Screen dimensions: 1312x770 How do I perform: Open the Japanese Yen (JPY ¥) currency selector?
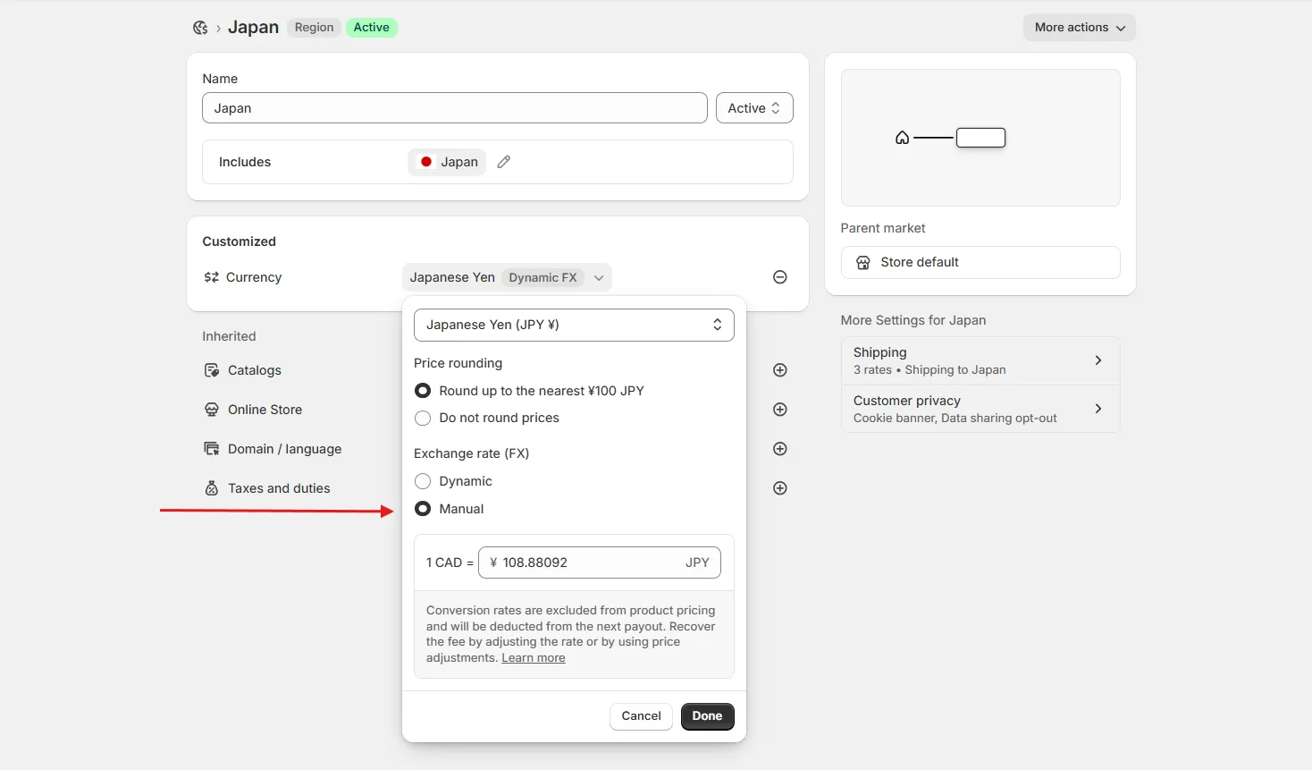574,325
